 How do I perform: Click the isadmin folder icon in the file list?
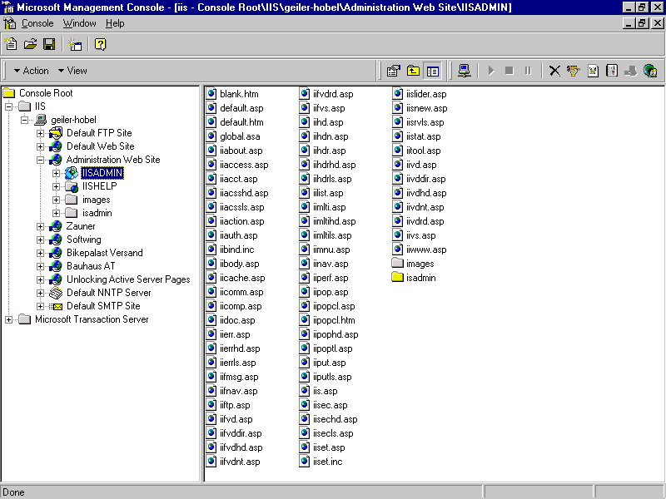398,278
